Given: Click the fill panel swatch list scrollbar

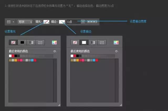Looking at the screenshot, I should coord(55,81).
